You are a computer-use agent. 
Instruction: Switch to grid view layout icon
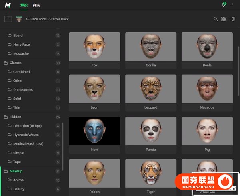[224, 19]
